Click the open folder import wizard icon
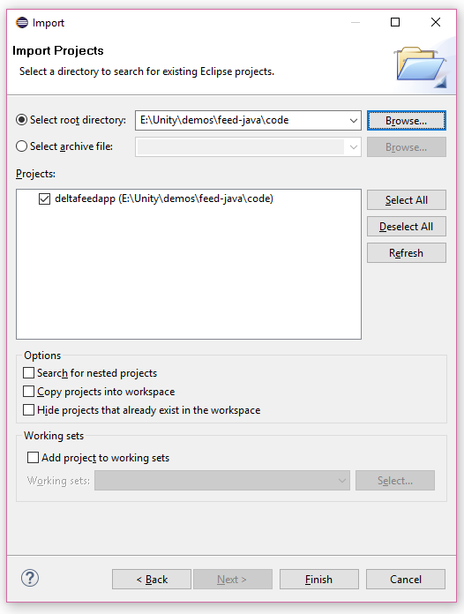This screenshot has width=464, height=614. [x=421, y=66]
